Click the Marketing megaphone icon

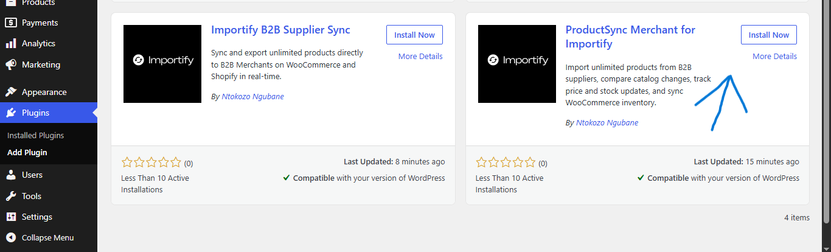pos(10,65)
